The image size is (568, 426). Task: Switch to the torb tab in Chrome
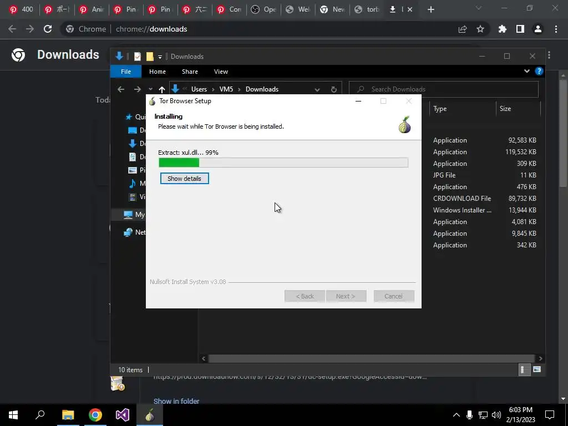coord(367,9)
